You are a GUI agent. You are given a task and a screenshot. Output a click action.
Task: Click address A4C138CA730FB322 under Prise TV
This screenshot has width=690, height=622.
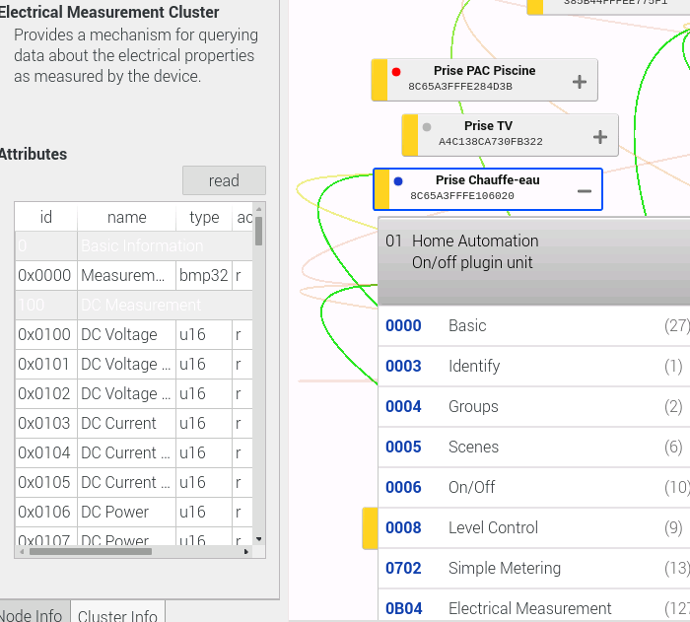pos(491,142)
